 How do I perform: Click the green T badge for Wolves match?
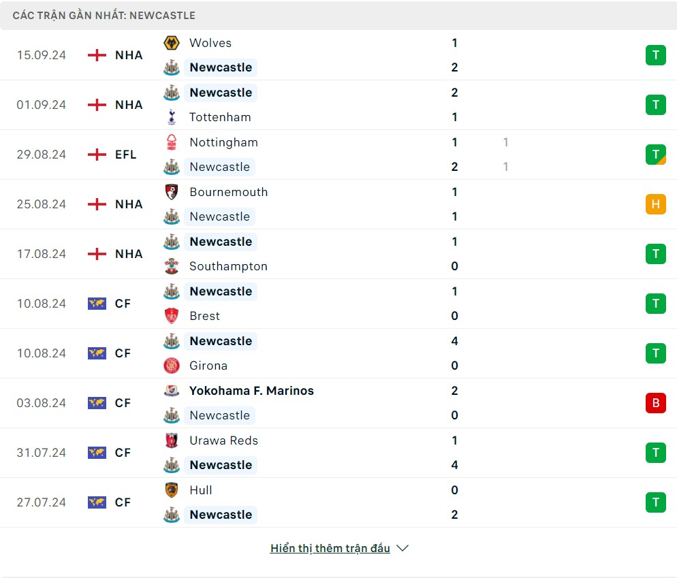pos(655,55)
